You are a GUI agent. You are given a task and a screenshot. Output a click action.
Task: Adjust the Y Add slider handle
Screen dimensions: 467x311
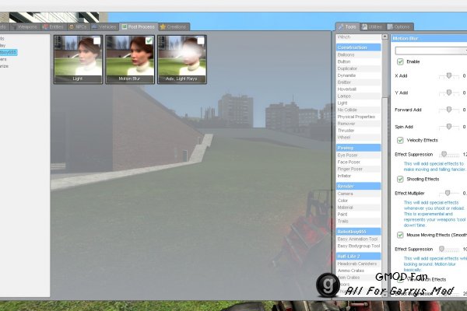pyautogui.click(x=449, y=93)
